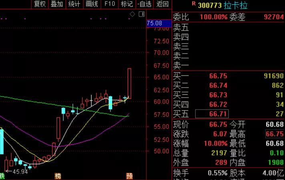Click 今开 value 60.68

click(x=275, y=125)
